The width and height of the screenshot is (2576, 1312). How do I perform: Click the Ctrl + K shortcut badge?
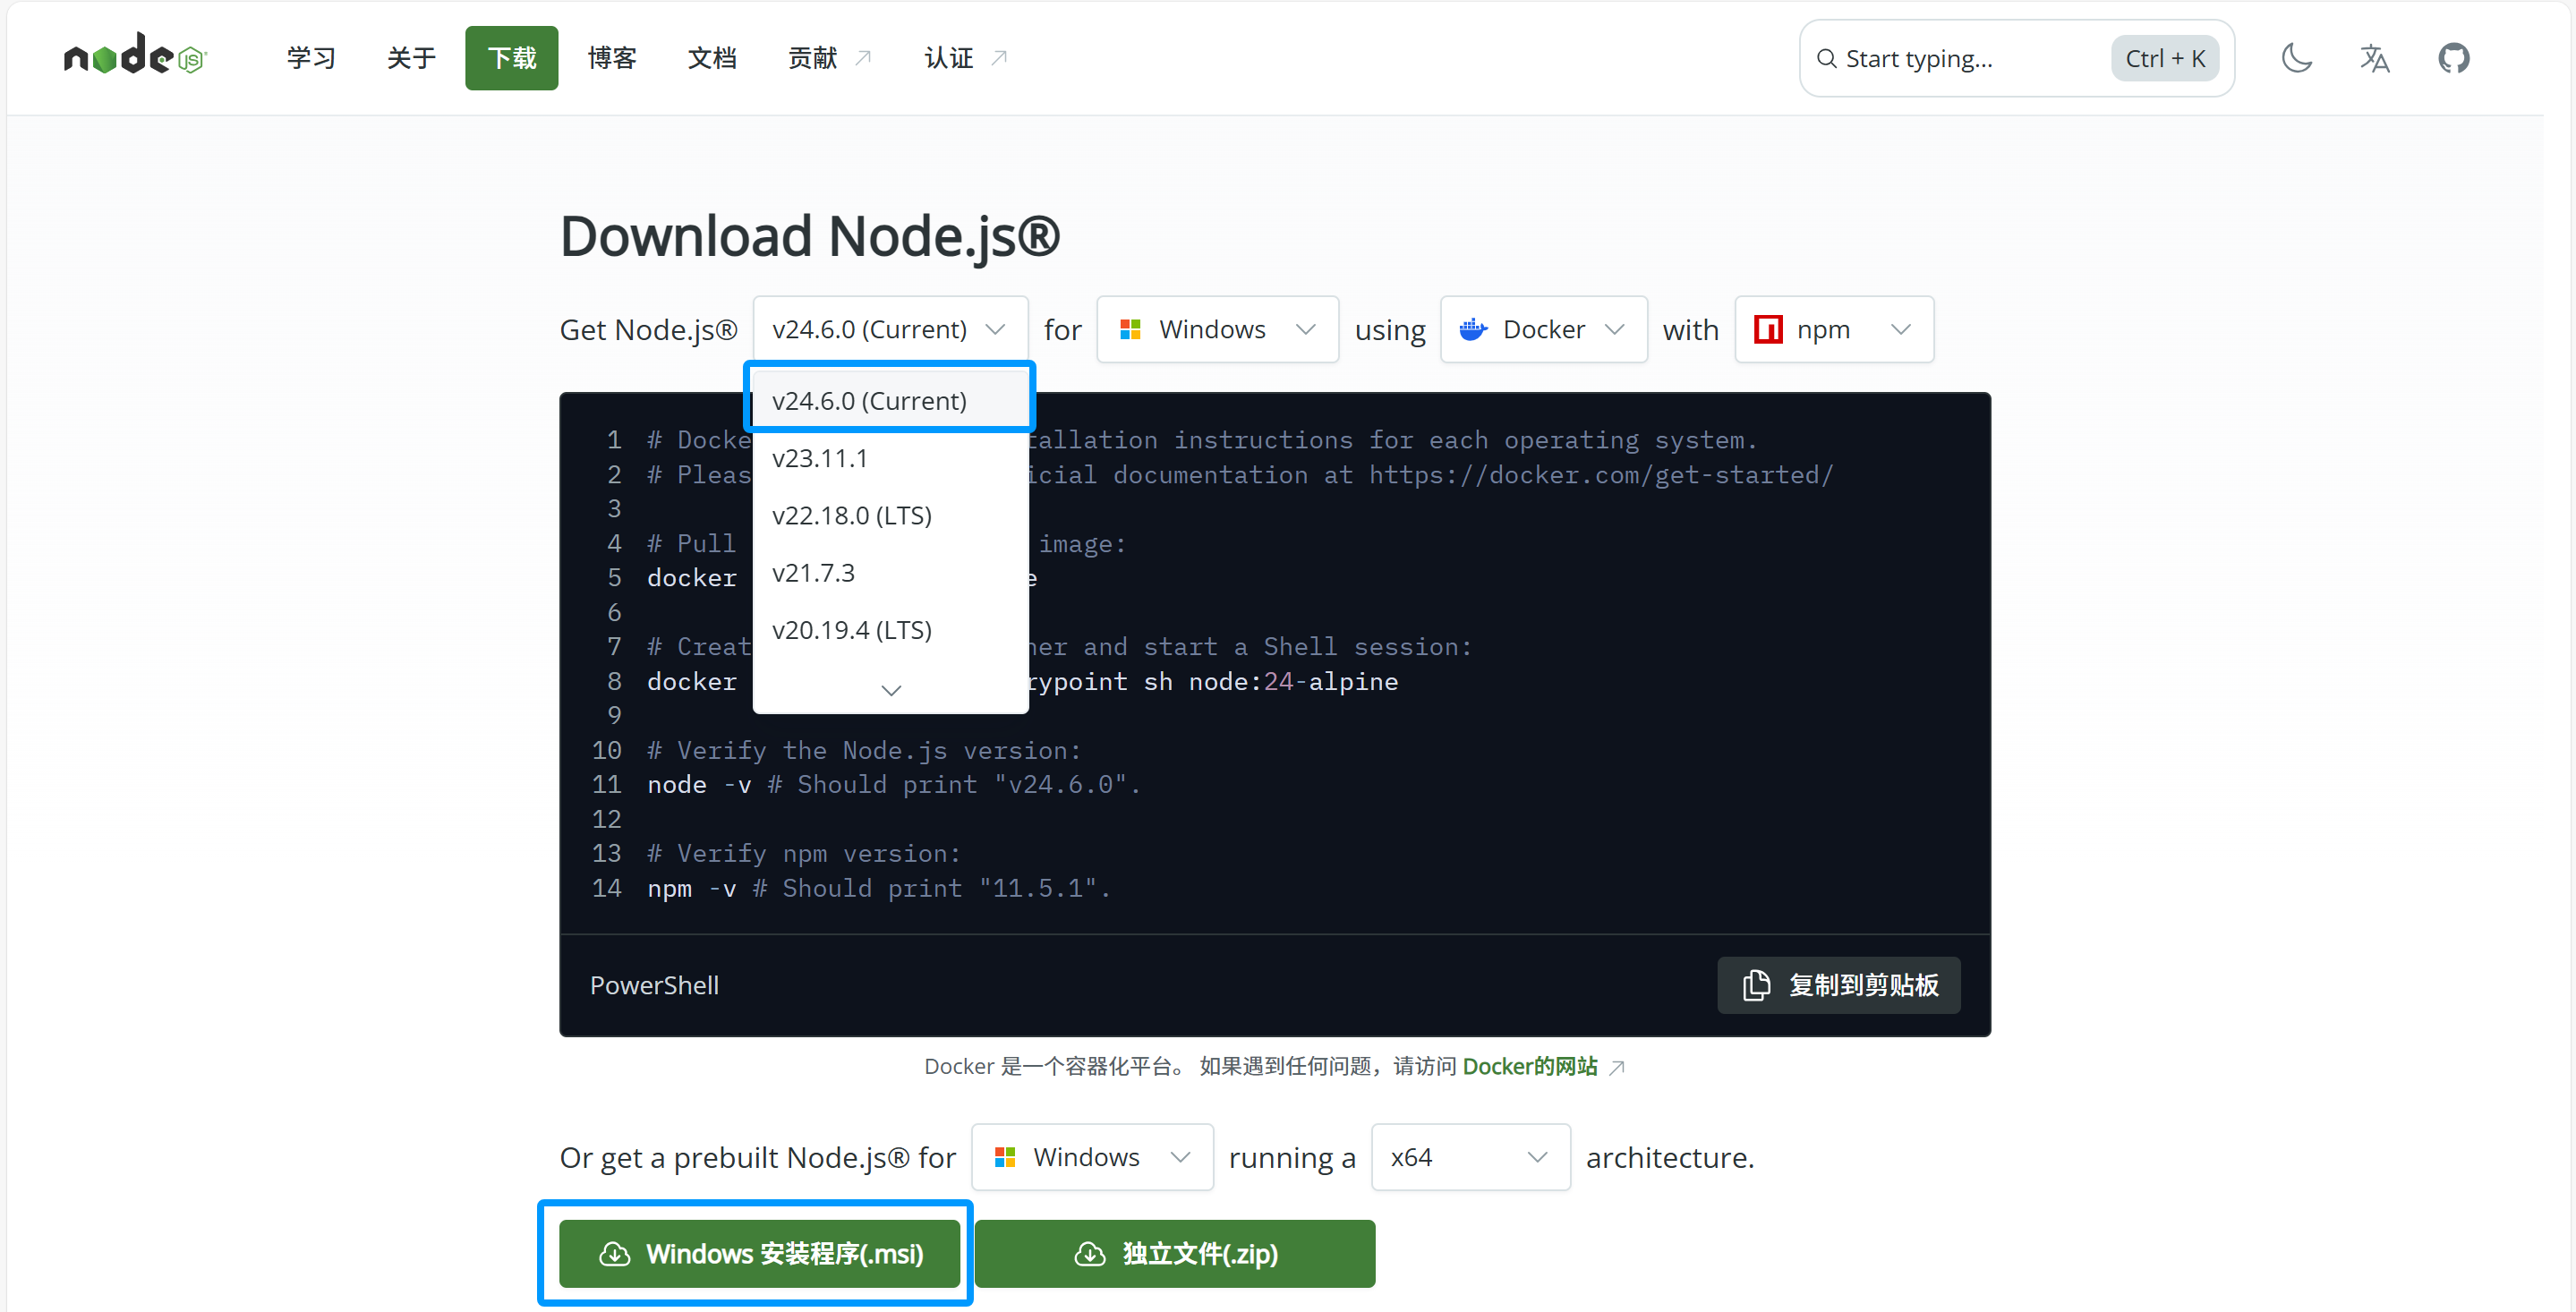click(2165, 59)
